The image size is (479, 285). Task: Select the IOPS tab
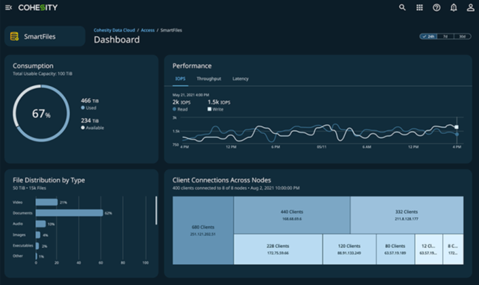tap(180, 79)
